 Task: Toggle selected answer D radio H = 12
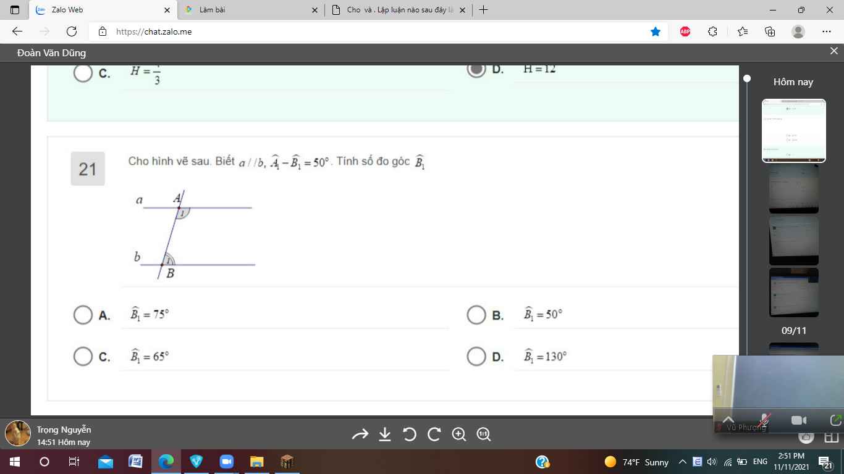click(x=476, y=70)
